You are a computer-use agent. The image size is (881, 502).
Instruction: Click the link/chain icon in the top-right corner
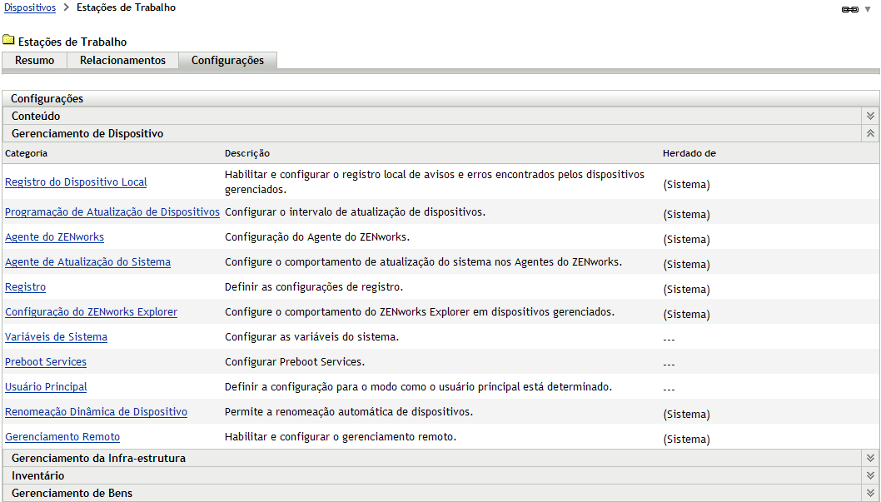(x=850, y=7)
